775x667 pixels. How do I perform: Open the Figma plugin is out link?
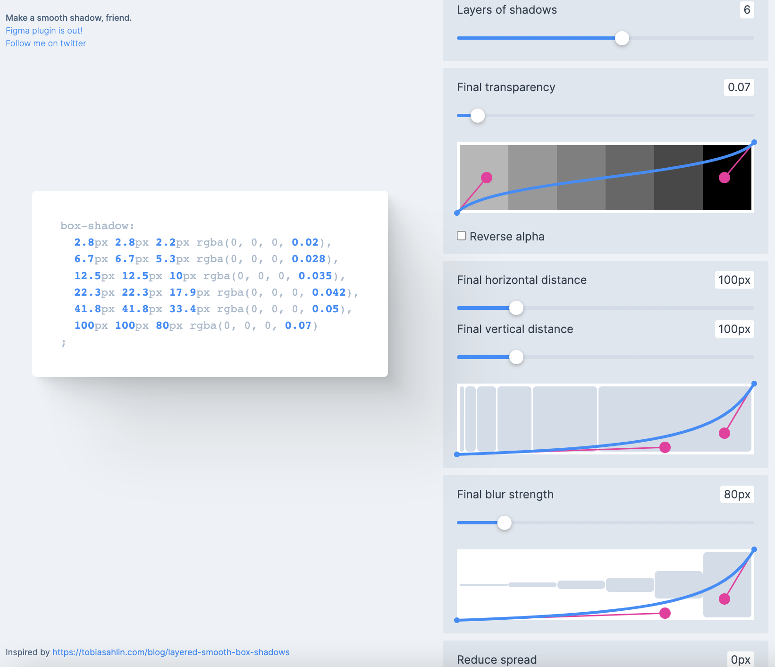(44, 31)
